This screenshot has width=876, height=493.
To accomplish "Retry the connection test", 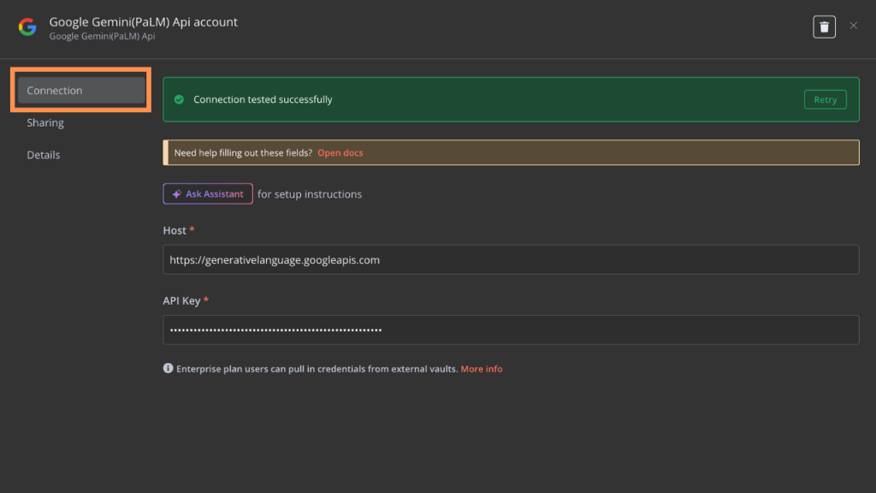I will coord(826,99).
